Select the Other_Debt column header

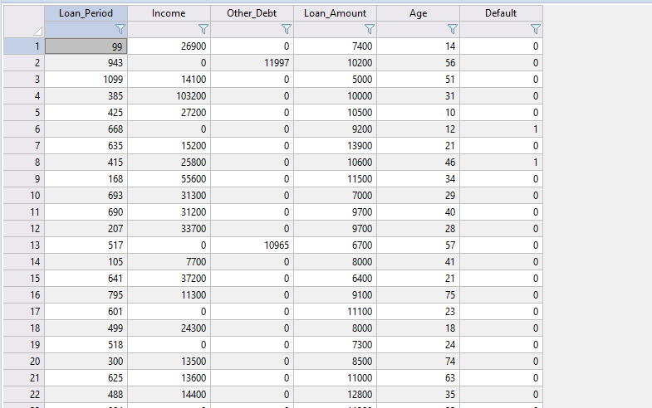click(x=252, y=13)
